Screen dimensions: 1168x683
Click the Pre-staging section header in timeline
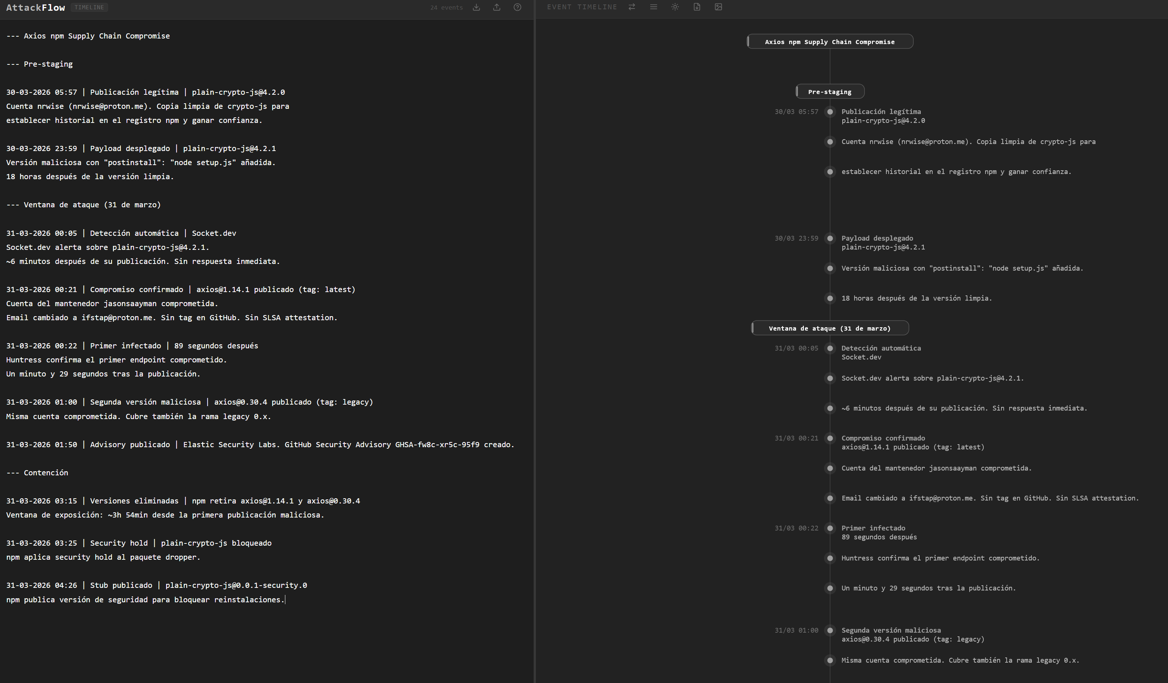coord(829,92)
